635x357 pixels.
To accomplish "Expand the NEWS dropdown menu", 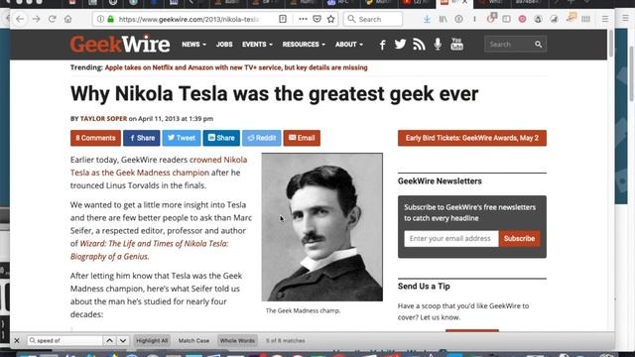I will point(193,44).
